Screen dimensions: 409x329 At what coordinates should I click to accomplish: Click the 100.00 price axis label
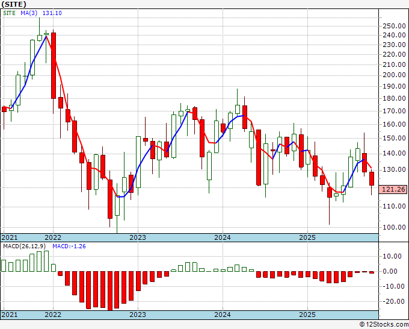[394, 227]
